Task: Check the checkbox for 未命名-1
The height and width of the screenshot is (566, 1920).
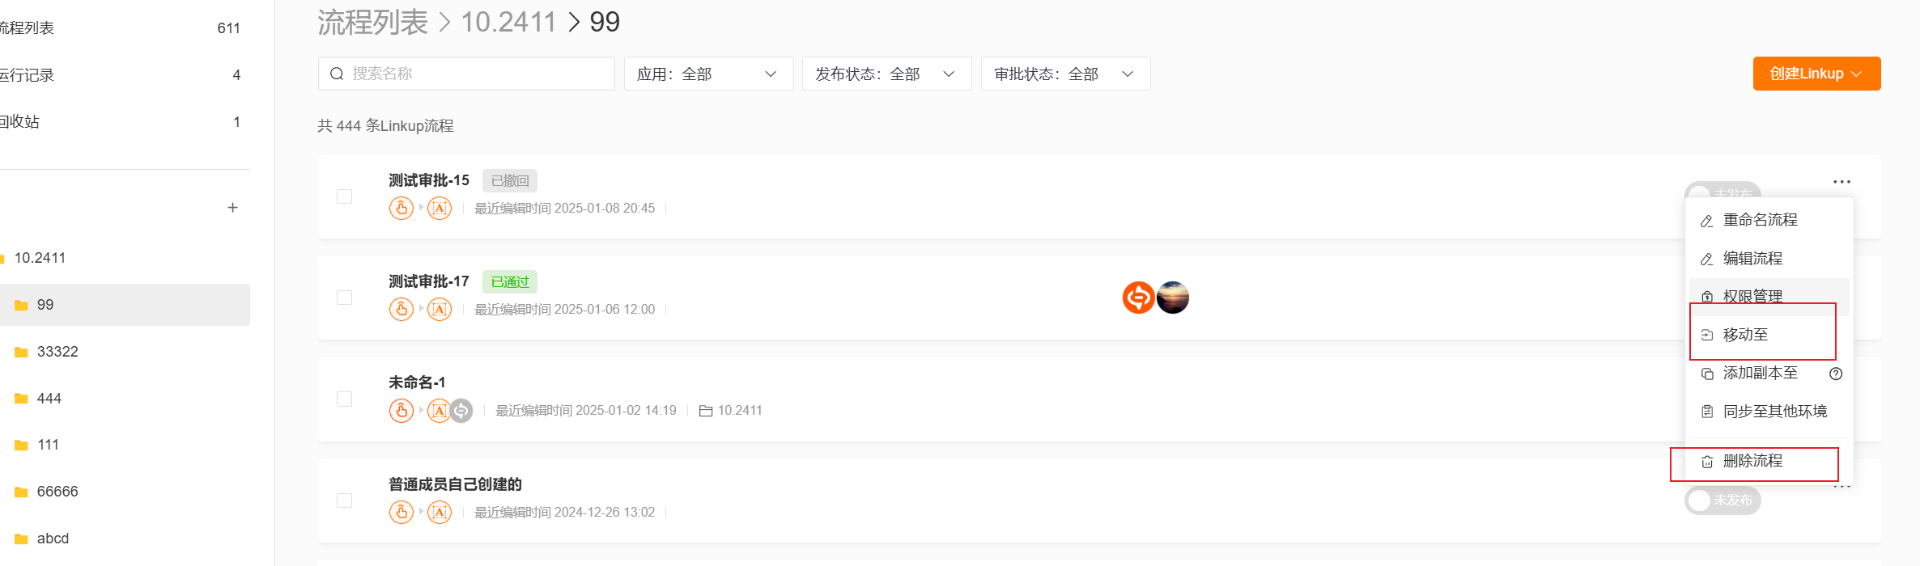Action: pos(344,399)
